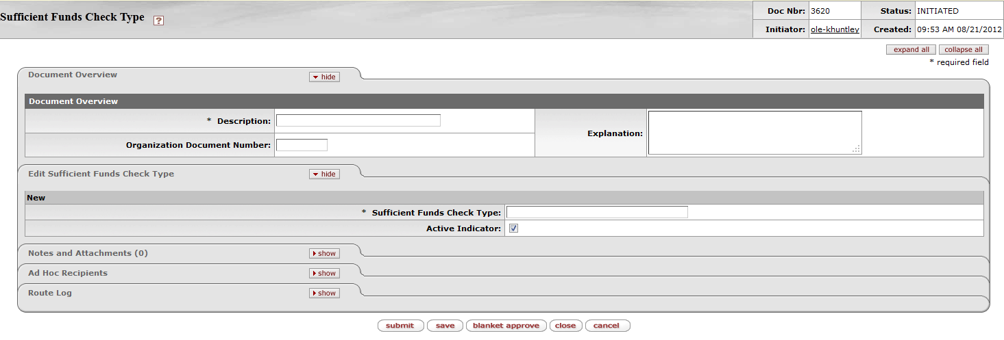Viewport: 1004px width, 340px height.
Task: Click the collapse all button
Action: (964, 50)
